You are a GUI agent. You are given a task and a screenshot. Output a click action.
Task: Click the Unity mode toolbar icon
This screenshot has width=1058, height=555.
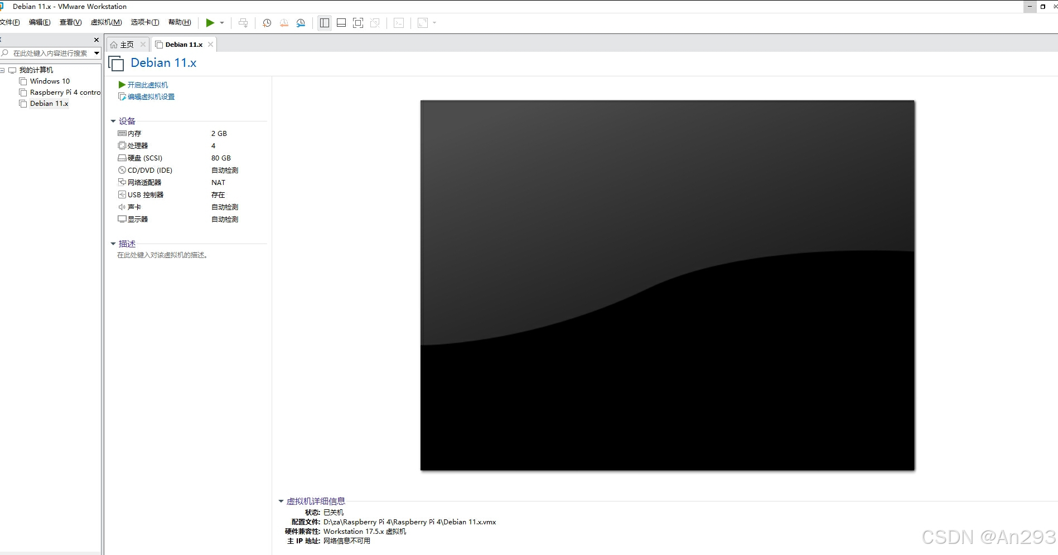pyautogui.click(x=375, y=23)
